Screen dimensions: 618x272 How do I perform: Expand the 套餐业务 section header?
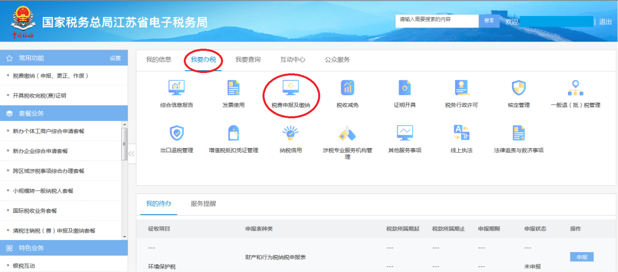(x=64, y=113)
